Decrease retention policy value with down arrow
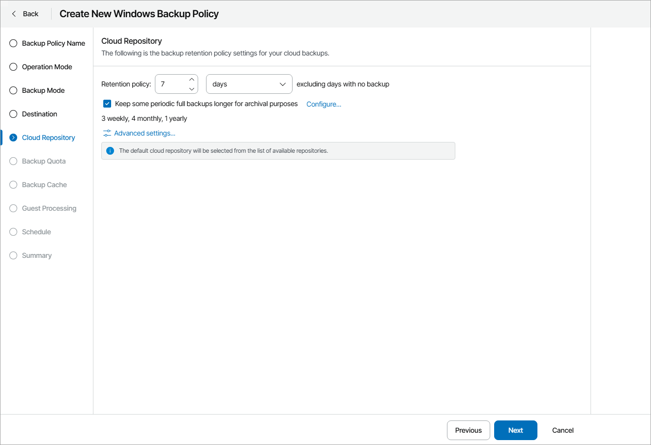Image resolution: width=651 pixels, height=445 pixels. 192,89
